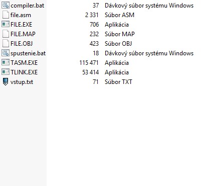Click the TASM.EXE application icon
Viewport: 204px width, 186px height.
pyautogui.click(x=6, y=63)
